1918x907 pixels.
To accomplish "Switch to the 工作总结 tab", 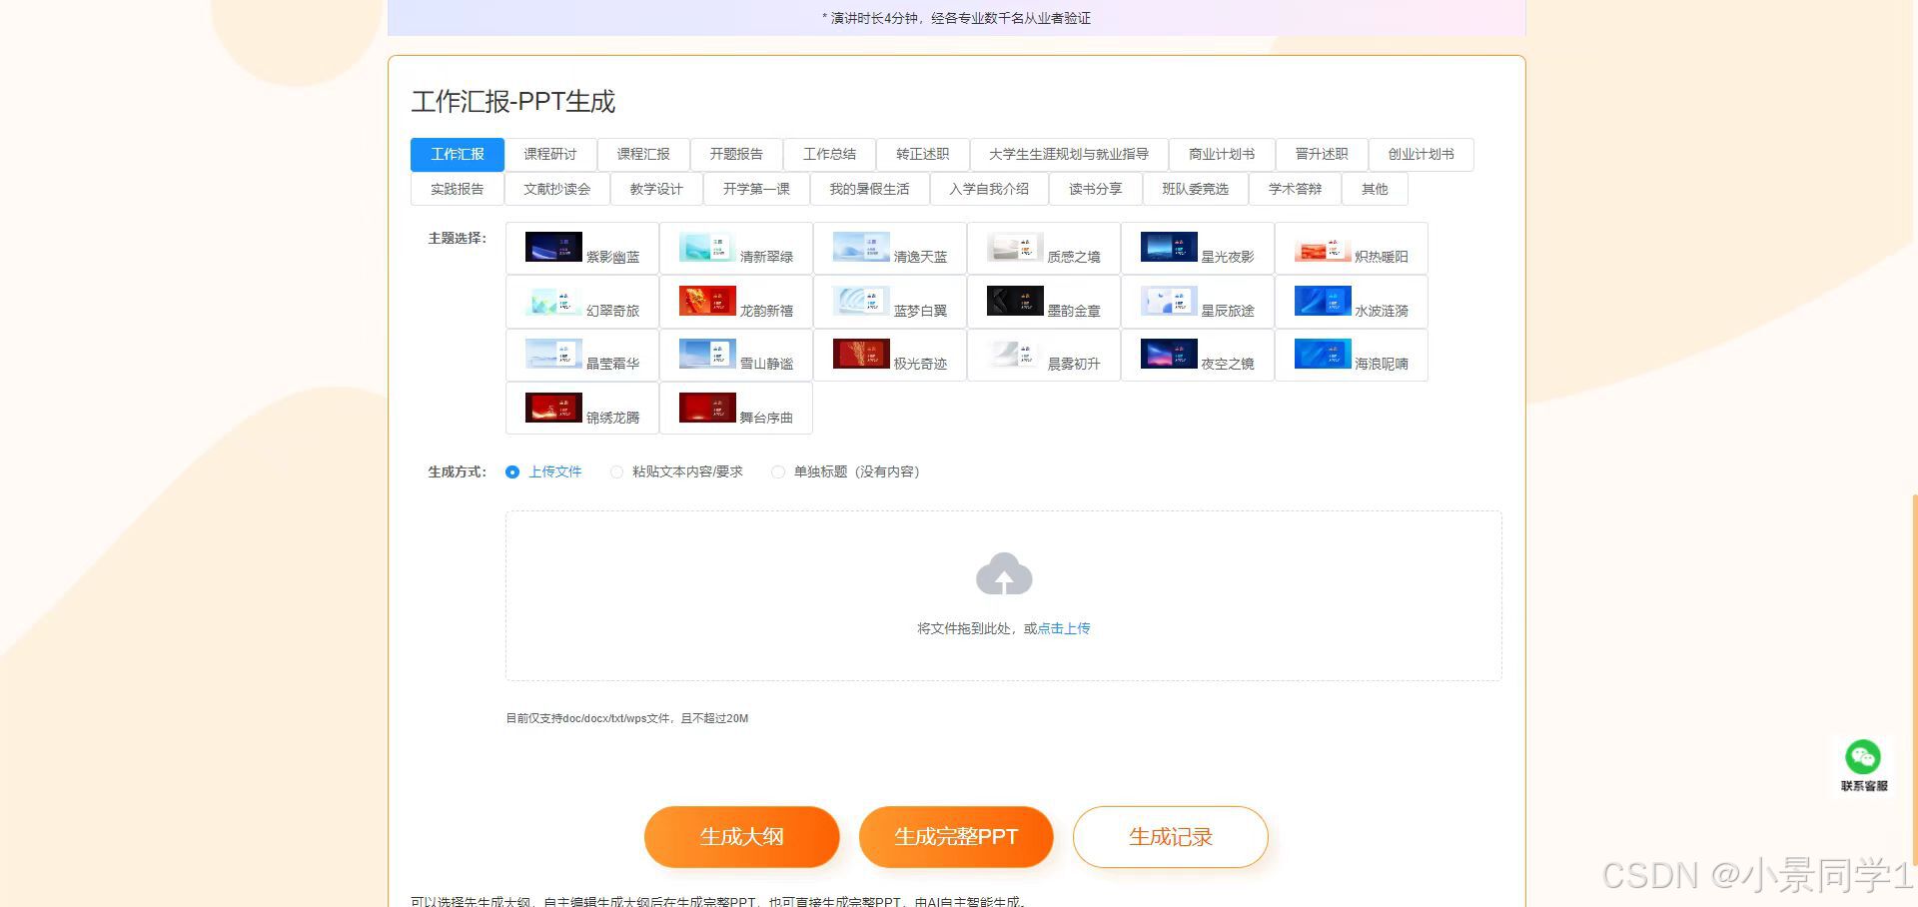I will point(829,155).
